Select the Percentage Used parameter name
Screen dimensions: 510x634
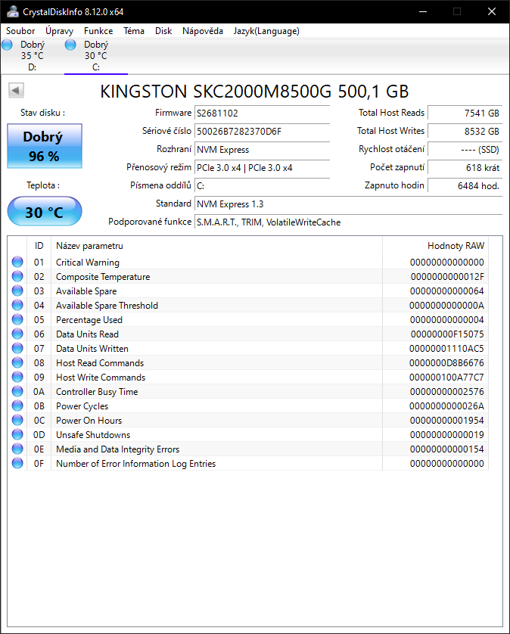pos(89,320)
